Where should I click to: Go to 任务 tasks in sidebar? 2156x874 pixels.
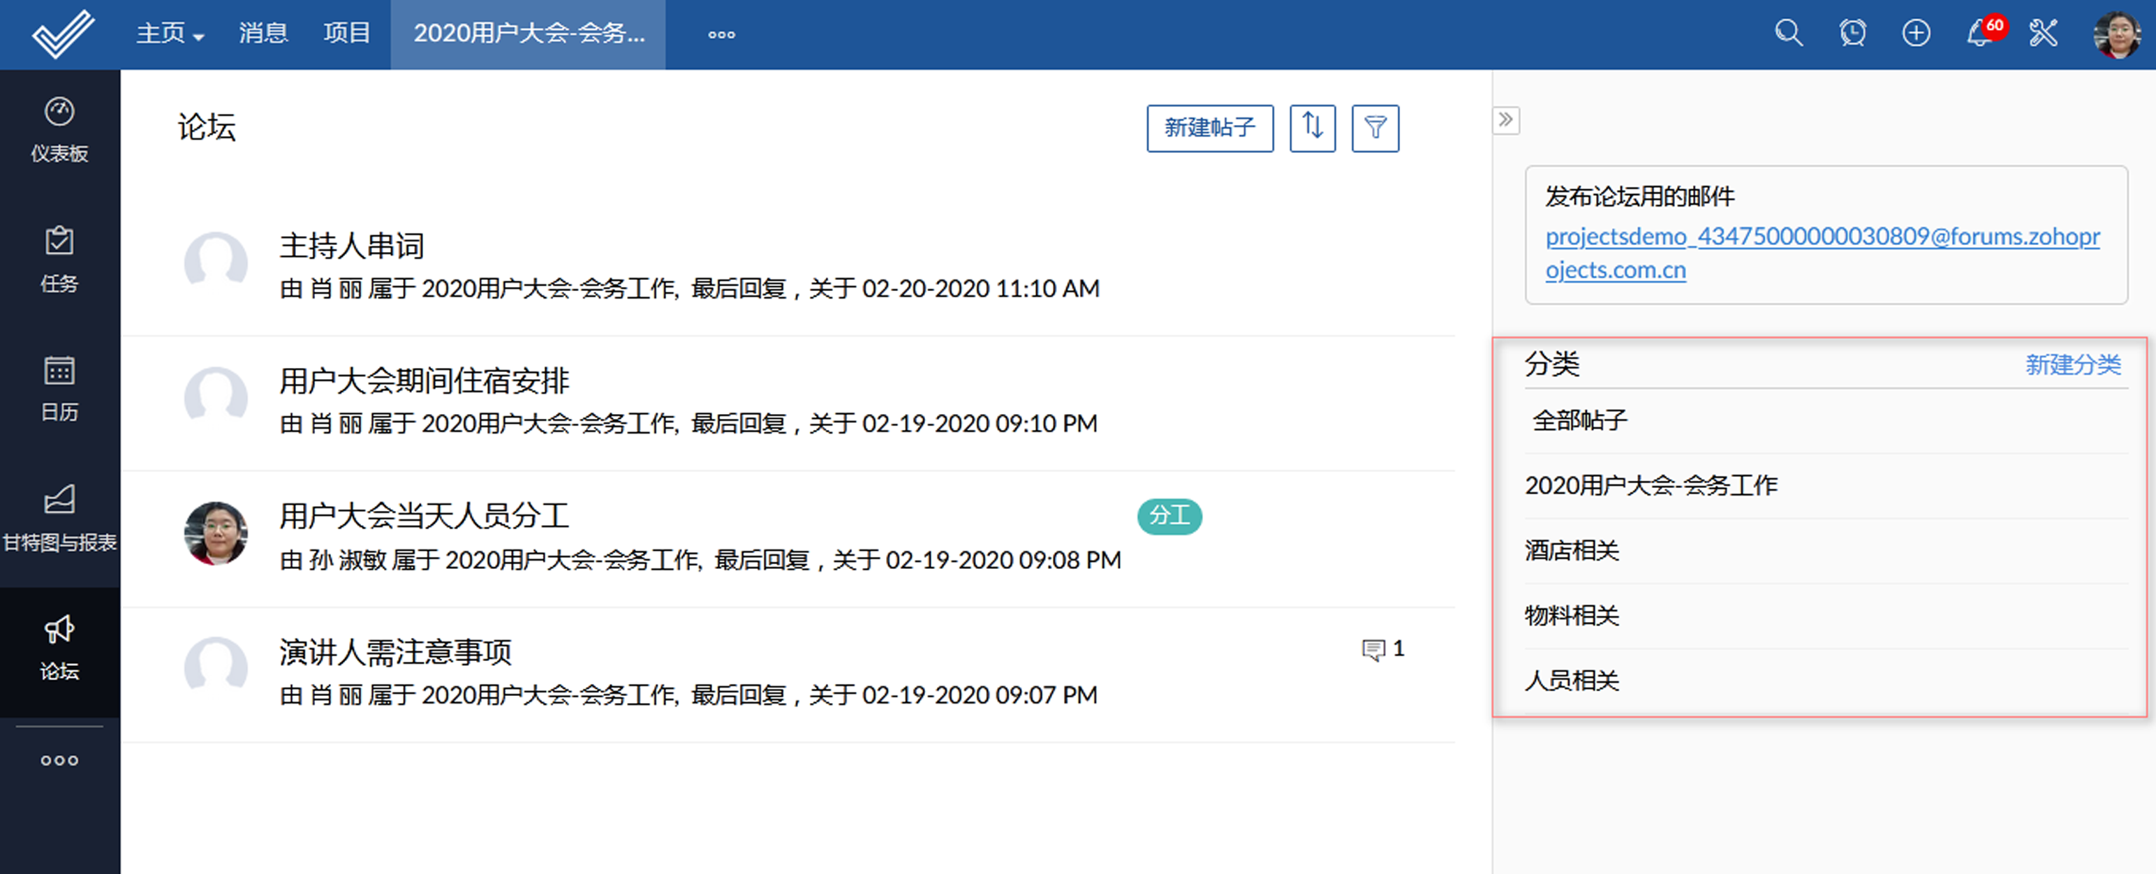(x=59, y=260)
